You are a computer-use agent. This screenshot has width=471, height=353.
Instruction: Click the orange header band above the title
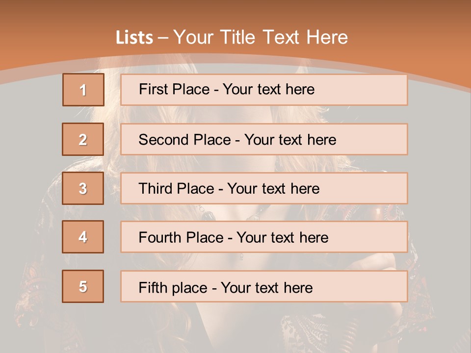pyautogui.click(x=235, y=12)
